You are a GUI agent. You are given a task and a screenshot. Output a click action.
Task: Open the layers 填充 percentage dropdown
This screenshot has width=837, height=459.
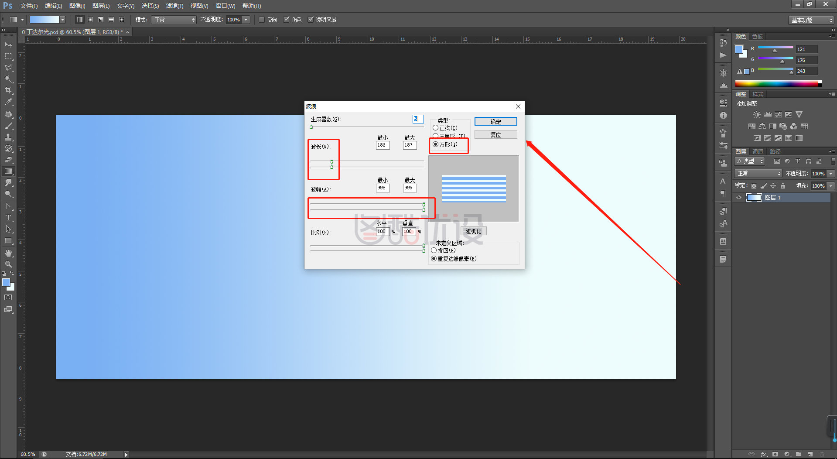tap(831, 186)
